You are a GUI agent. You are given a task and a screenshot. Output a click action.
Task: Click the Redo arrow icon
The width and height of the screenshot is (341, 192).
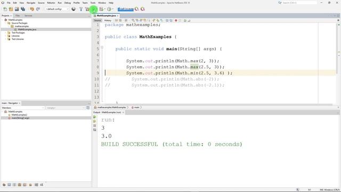[38, 9]
